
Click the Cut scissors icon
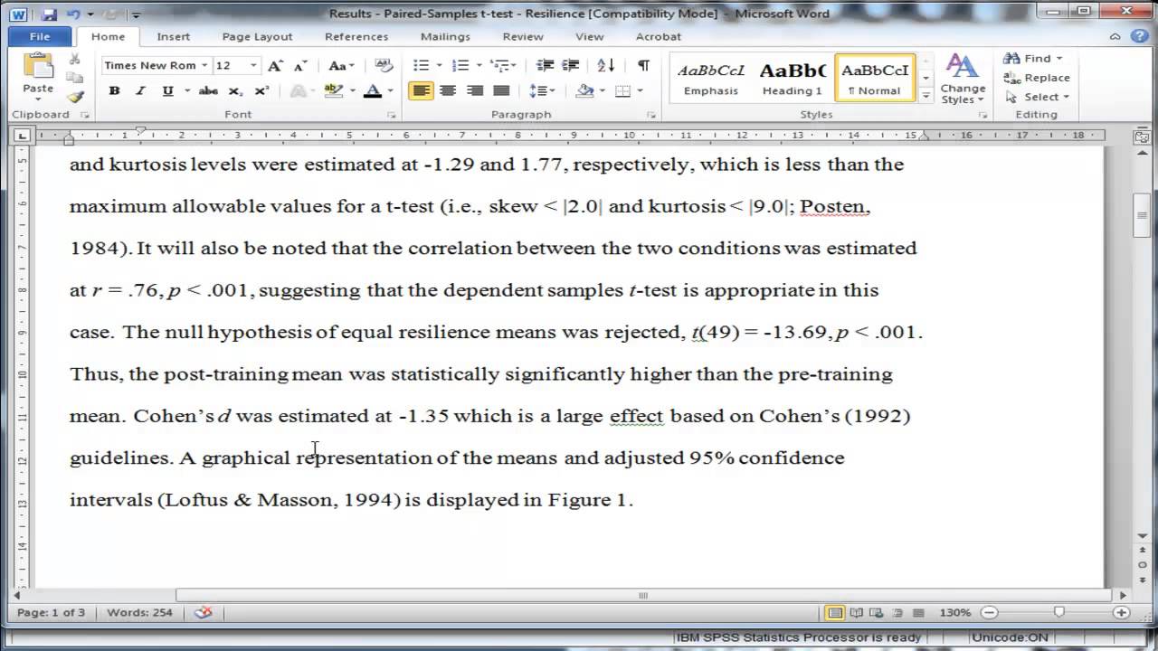(75, 58)
